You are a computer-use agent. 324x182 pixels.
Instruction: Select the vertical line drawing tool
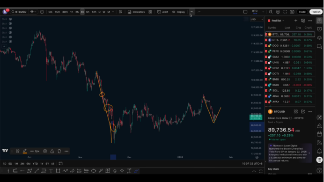click(x=8, y=171)
